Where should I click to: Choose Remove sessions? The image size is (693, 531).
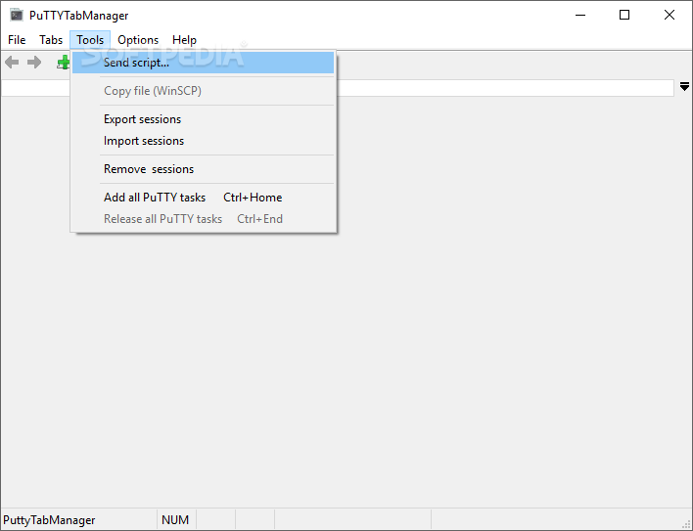pos(204,169)
